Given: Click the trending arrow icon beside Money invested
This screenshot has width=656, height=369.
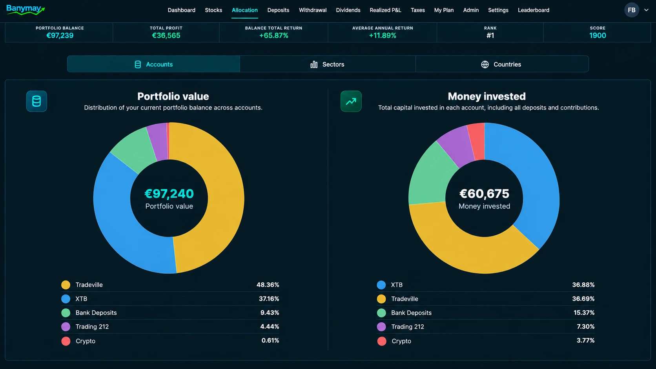Looking at the screenshot, I should tap(351, 101).
